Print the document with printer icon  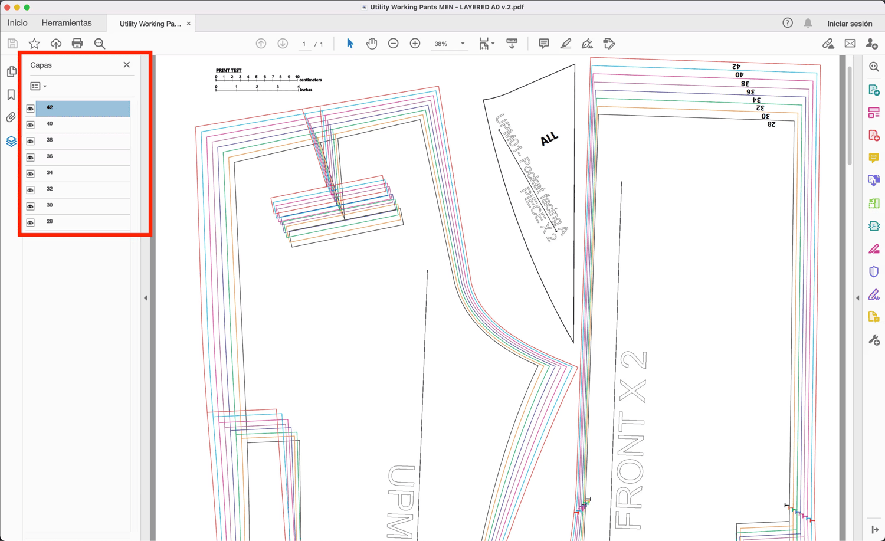(77, 44)
